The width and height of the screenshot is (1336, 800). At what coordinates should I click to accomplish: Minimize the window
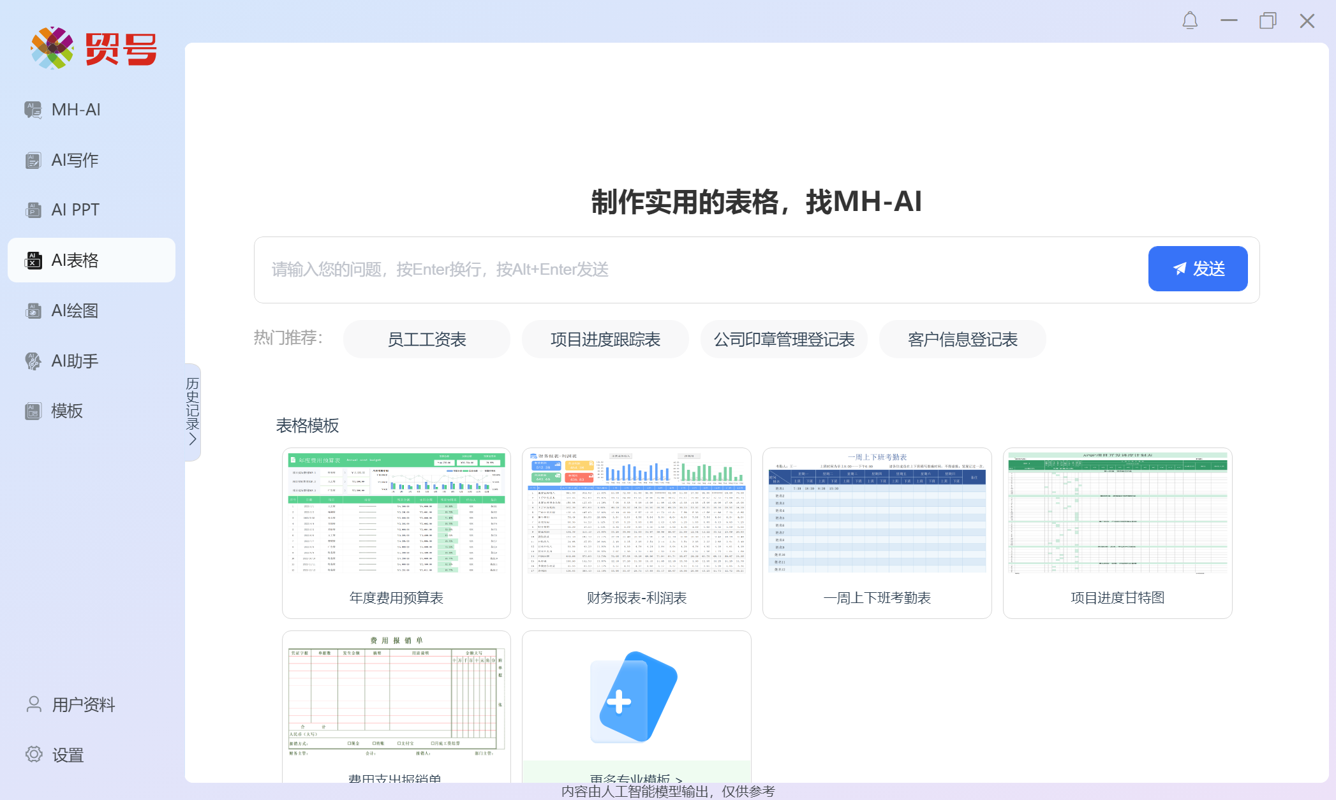(x=1229, y=20)
